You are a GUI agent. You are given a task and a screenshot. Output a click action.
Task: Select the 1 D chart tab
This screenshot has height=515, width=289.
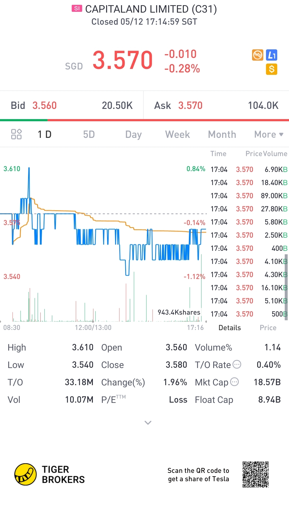pyautogui.click(x=45, y=134)
